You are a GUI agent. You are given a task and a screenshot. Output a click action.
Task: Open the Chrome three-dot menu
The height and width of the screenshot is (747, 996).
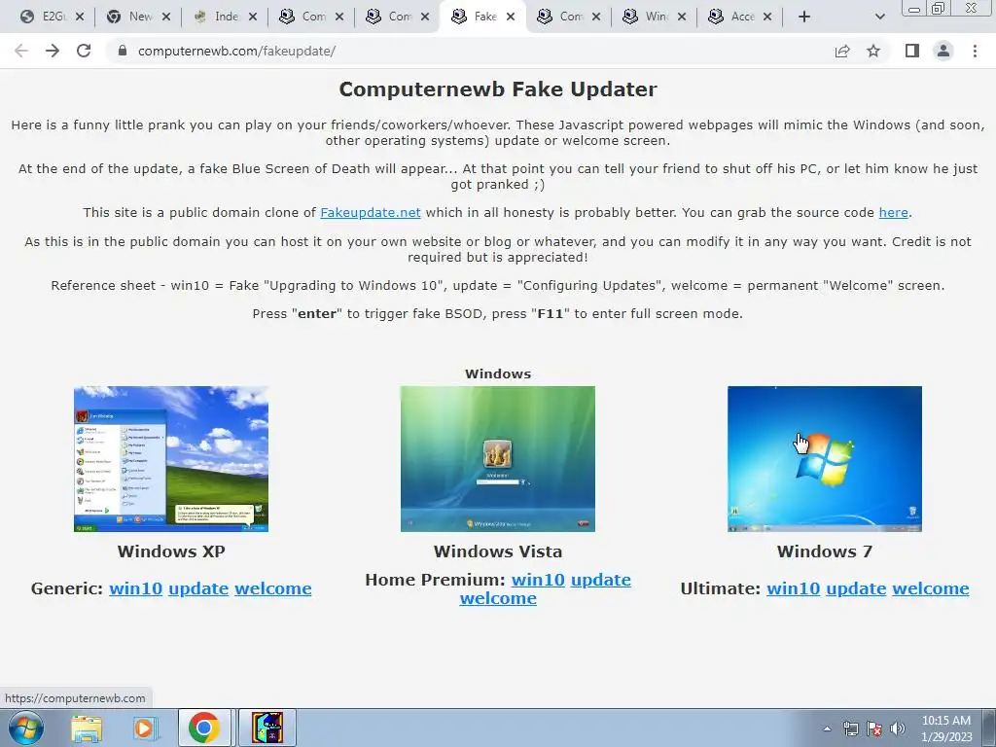coord(975,51)
